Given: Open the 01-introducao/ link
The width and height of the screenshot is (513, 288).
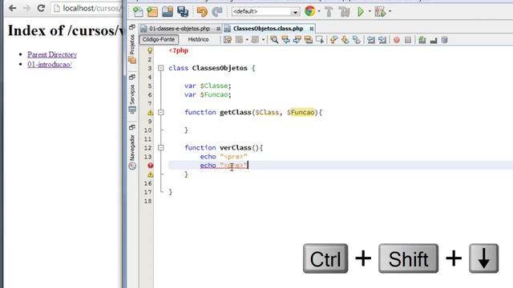Looking at the screenshot, I should [50, 64].
